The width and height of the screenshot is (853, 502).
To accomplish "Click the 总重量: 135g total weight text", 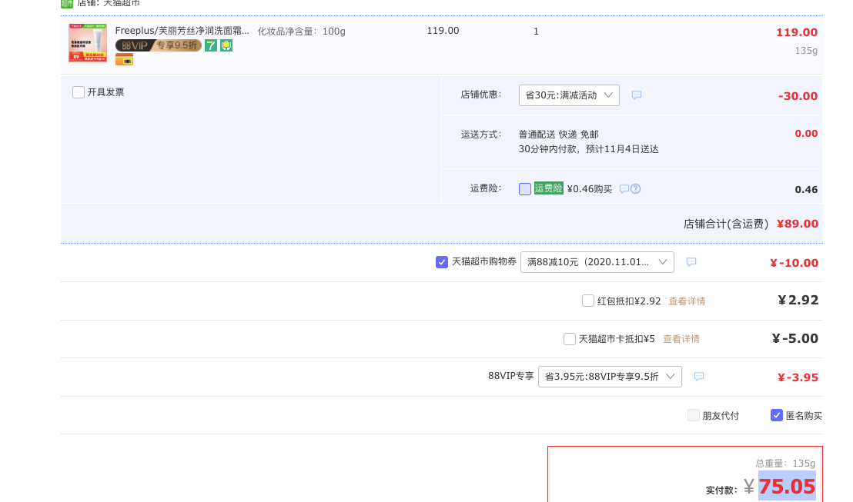I will click(x=785, y=464).
